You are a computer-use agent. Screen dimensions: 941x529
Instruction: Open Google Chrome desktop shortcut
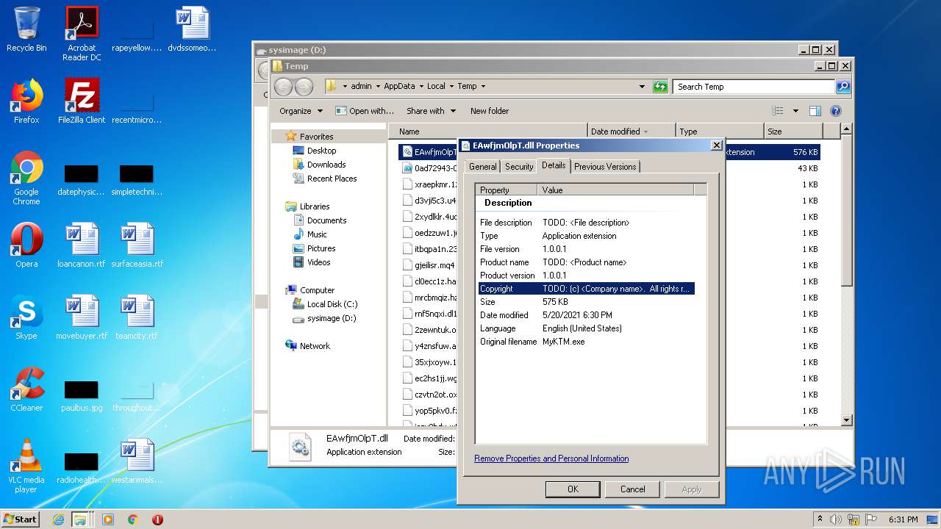[26, 178]
